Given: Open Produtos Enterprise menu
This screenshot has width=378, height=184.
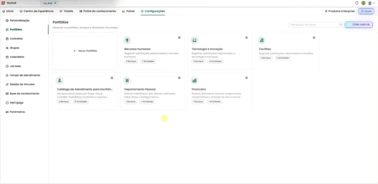Looking at the screenshot, I should pos(340,11).
